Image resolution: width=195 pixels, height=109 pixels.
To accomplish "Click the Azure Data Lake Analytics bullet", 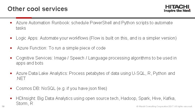I will pyautogui.click(x=95, y=76).
